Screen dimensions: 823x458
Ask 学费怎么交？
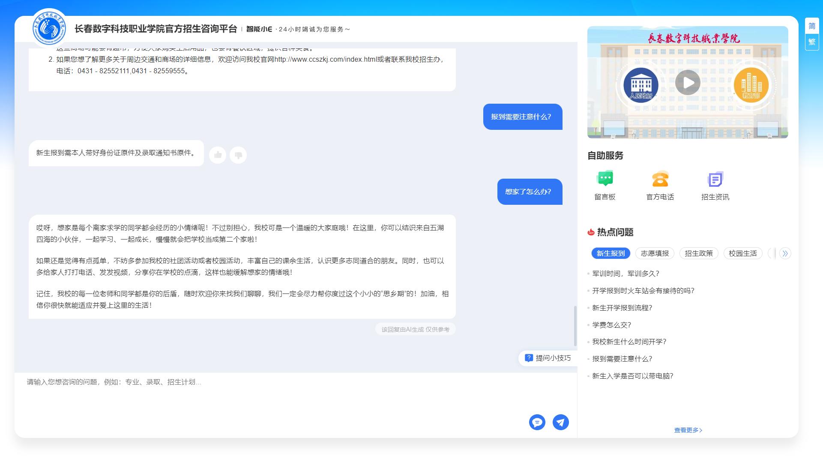pos(612,325)
